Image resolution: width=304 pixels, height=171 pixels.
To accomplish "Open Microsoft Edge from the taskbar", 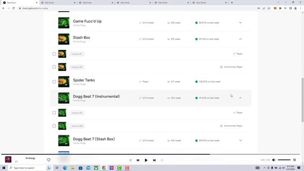I will pos(65,168).
